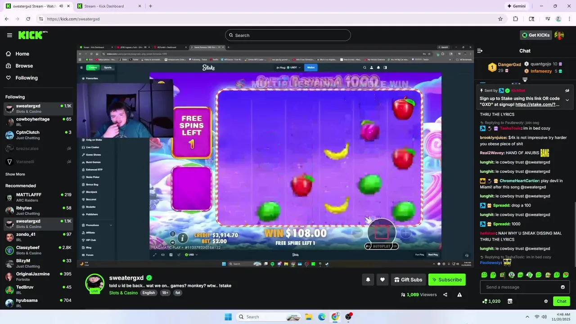The width and height of the screenshot is (576, 324).
Task: Open MATTLAFFF recommended channel
Action: click(38, 198)
